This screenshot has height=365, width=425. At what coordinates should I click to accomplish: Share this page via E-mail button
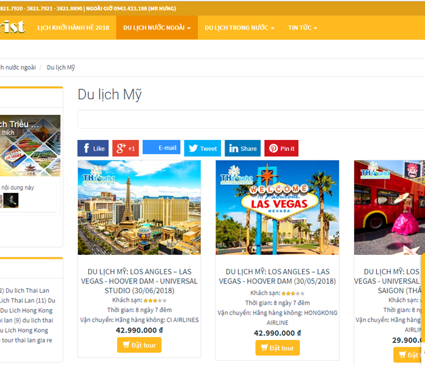[161, 147]
